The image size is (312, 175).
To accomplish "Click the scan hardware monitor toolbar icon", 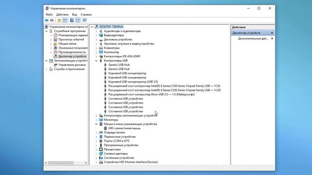I will pos(84,20).
